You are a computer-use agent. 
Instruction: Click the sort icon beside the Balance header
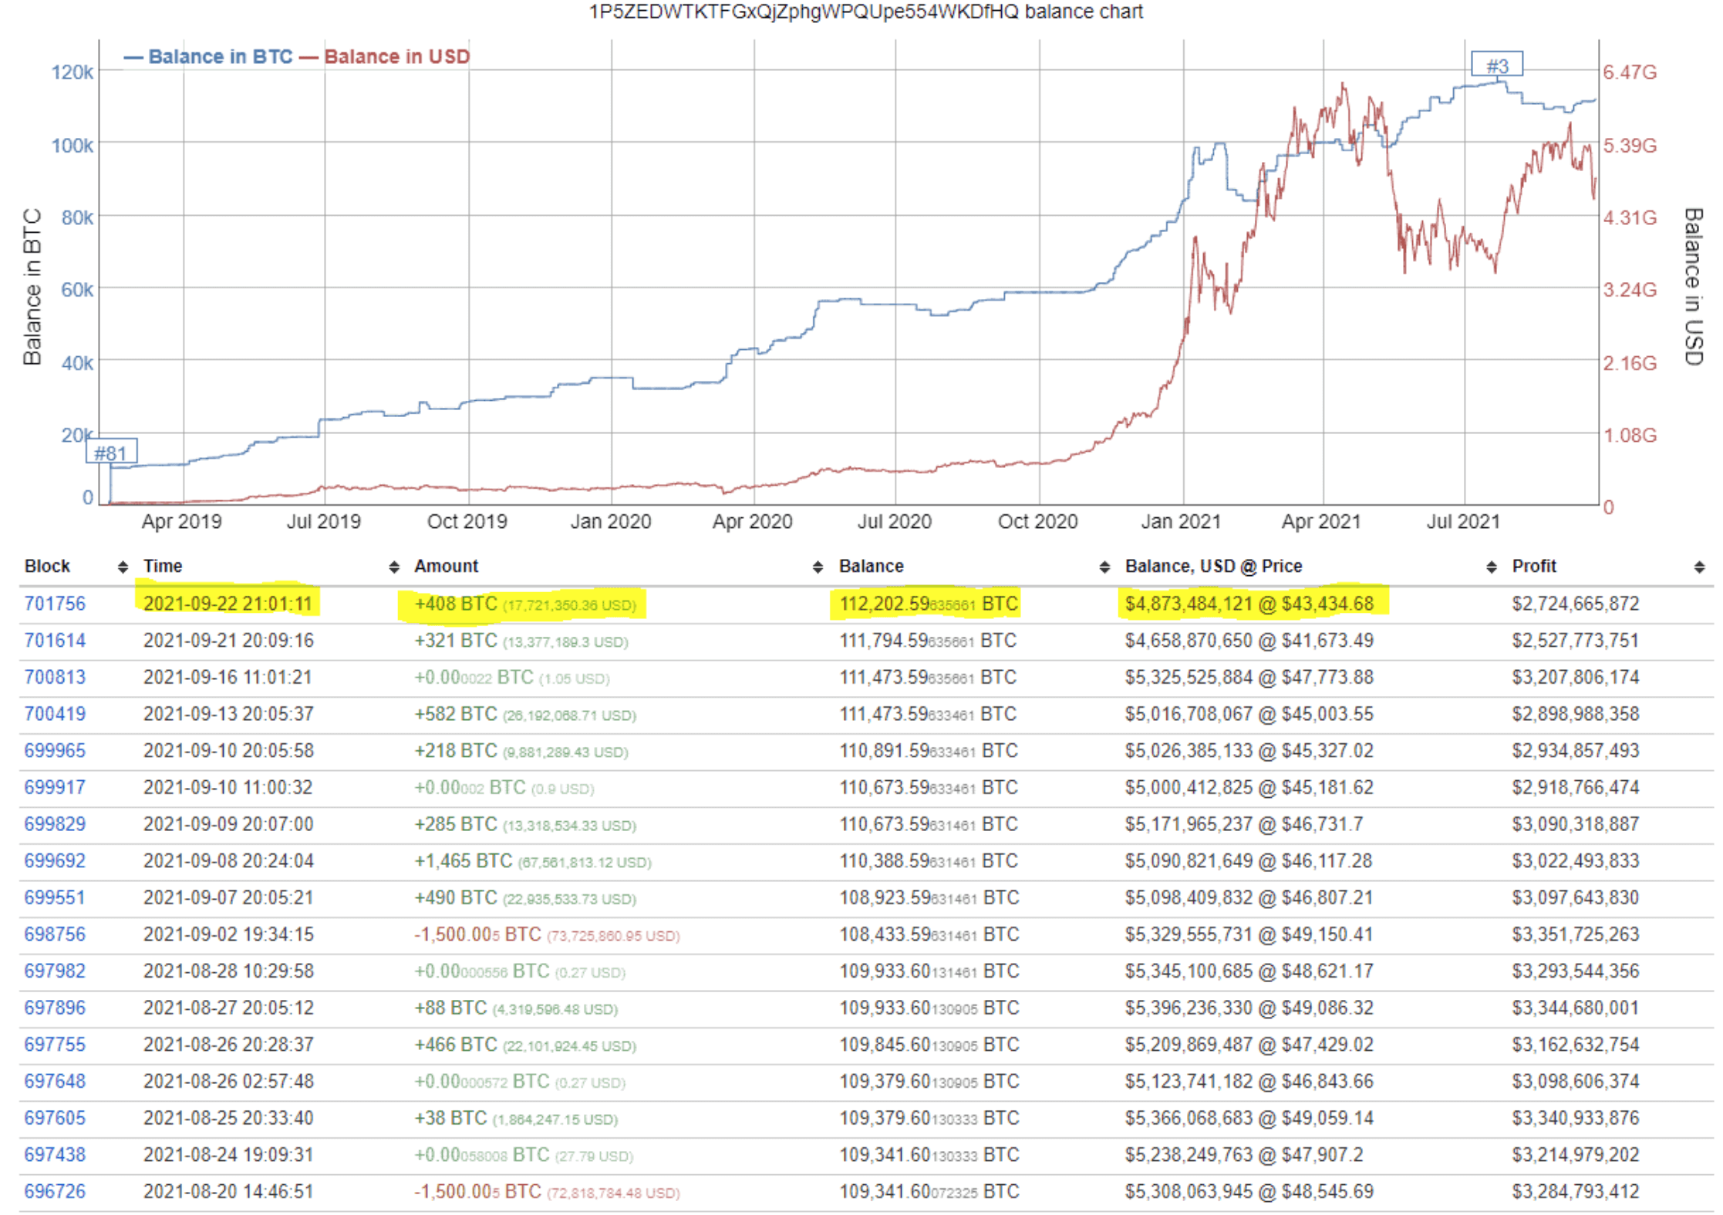tap(1106, 565)
